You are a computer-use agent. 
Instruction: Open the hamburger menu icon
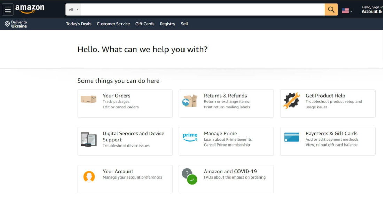pyautogui.click(x=8, y=9)
